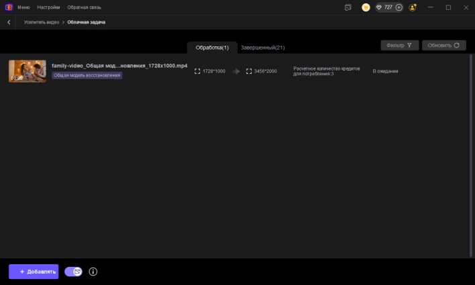Viewport: 475px width, 285px height.
Task: Go back using the left arrow
Action: 9,22
